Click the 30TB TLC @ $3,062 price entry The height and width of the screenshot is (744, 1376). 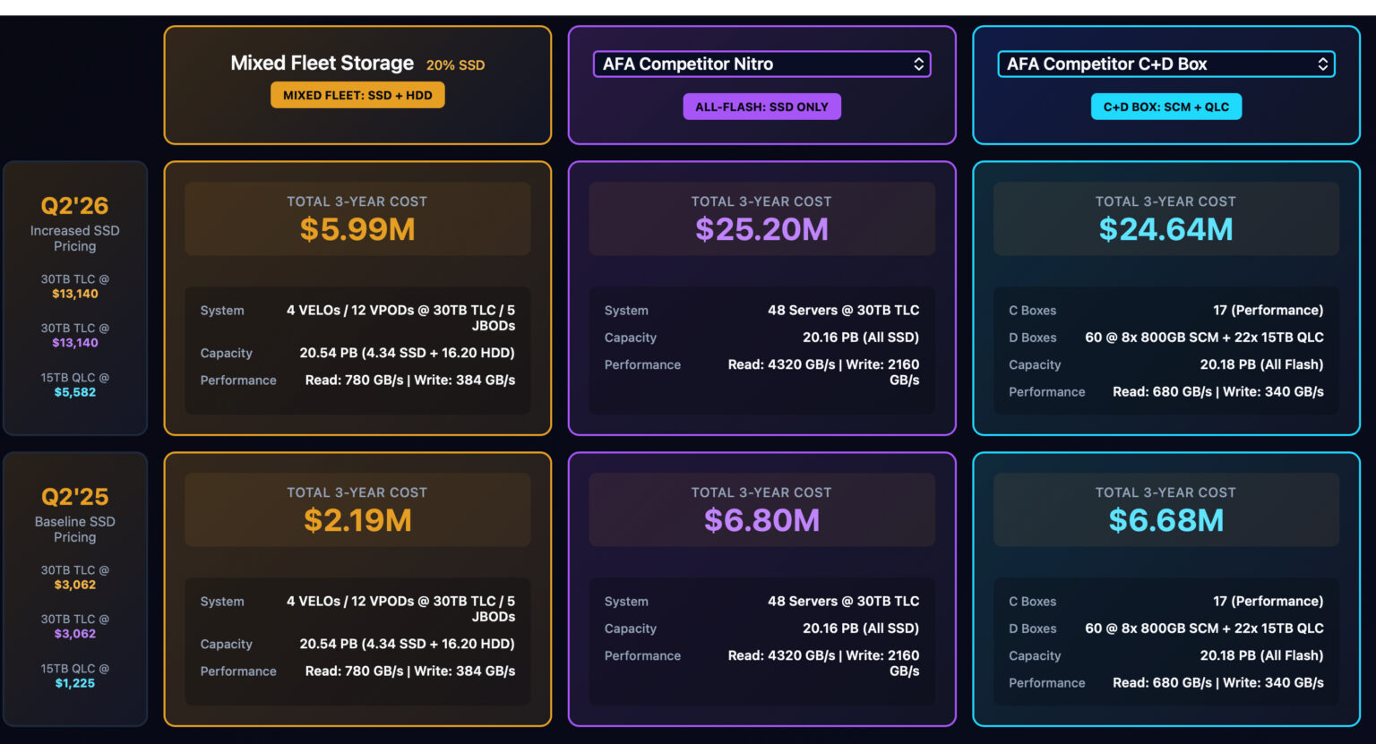[x=75, y=577]
